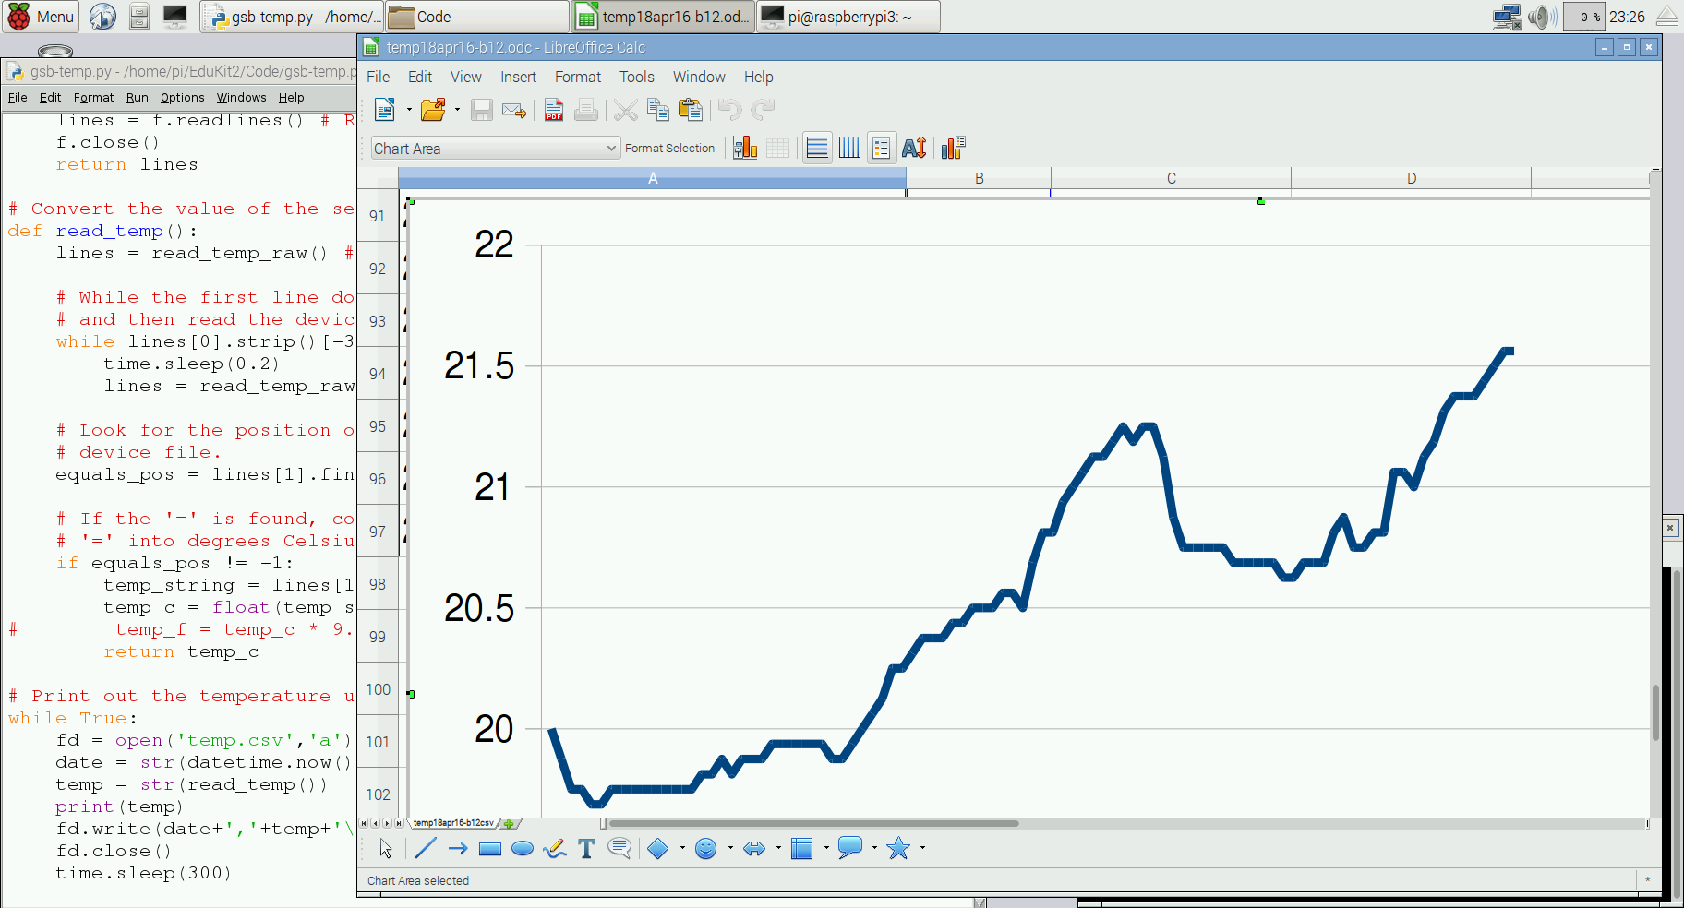Export the chart document as PDF
Image resolution: width=1684 pixels, height=908 pixels.
(x=554, y=111)
